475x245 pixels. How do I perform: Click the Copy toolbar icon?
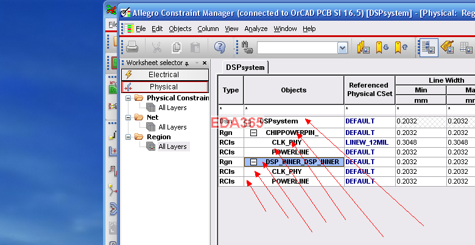tap(177, 47)
